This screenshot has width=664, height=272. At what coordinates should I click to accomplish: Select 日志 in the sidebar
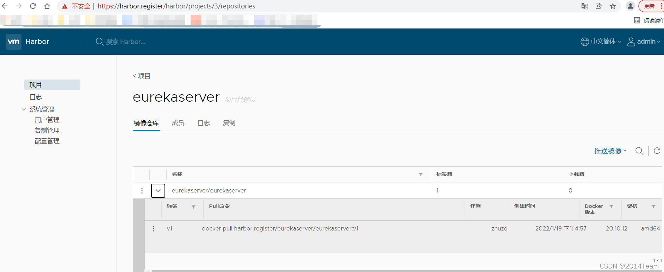coord(36,97)
